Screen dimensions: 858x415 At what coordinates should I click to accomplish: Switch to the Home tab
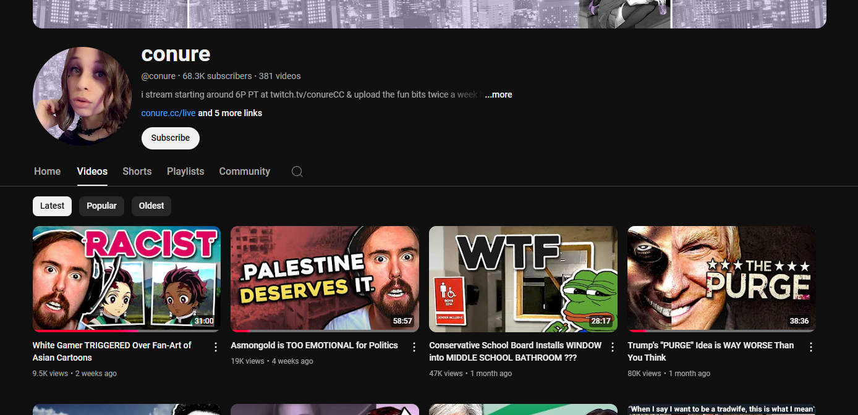pos(47,172)
